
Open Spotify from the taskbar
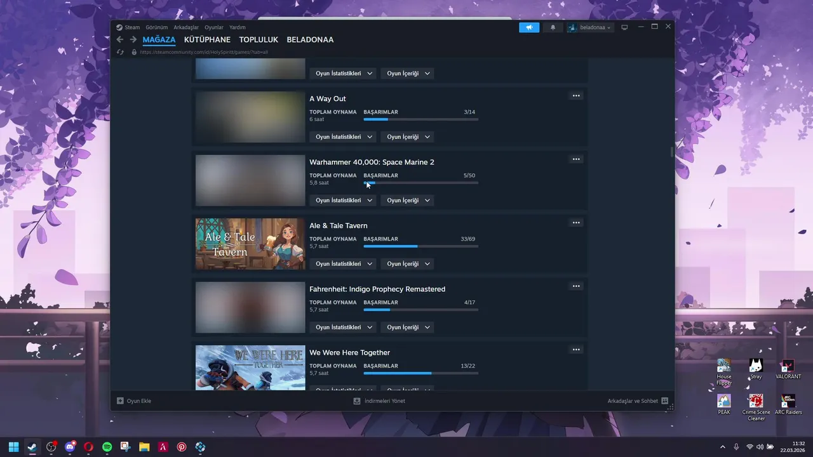pyautogui.click(x=107, y=447)
